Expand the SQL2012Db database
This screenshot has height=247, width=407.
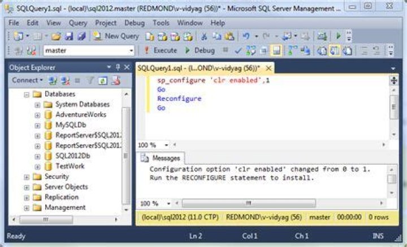[x=37, y=156]
